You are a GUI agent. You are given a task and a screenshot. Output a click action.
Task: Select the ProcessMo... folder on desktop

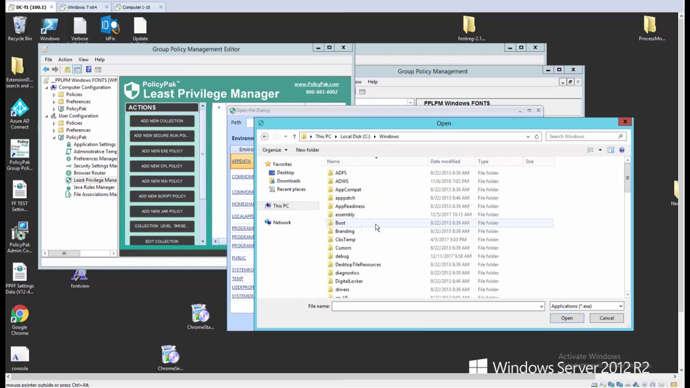coord(652,29)
